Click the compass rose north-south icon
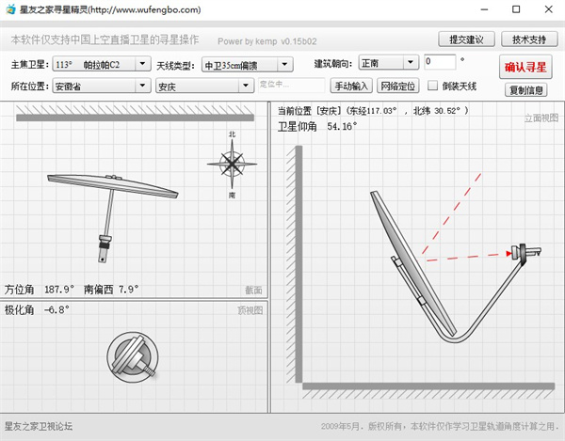This screenshot has height=441, width=565. (x=232, y=165)
